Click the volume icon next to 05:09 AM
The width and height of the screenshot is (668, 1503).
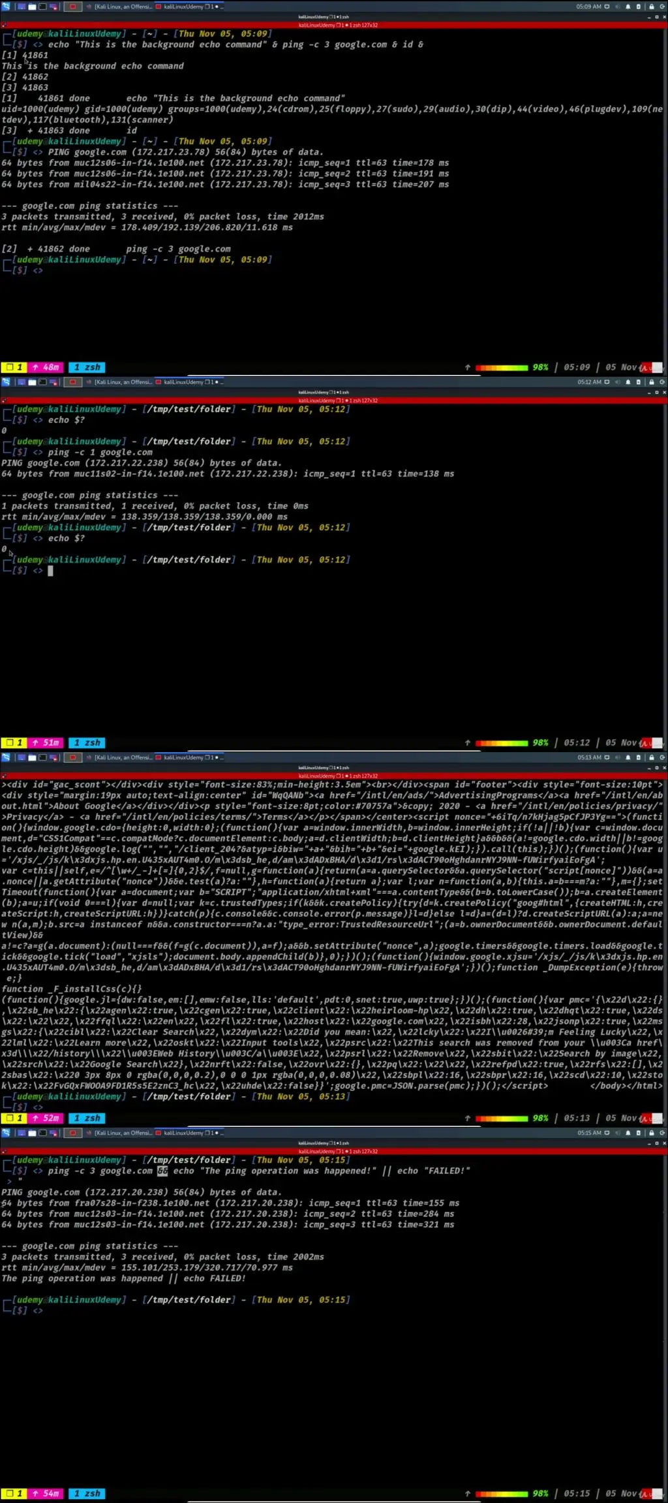pyautogui.click(x=617, y=7)
